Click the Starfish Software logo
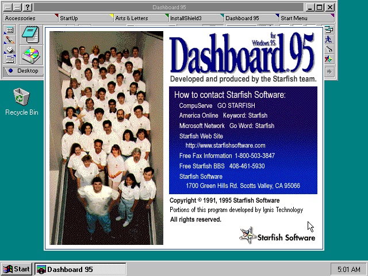 point(277,236)
